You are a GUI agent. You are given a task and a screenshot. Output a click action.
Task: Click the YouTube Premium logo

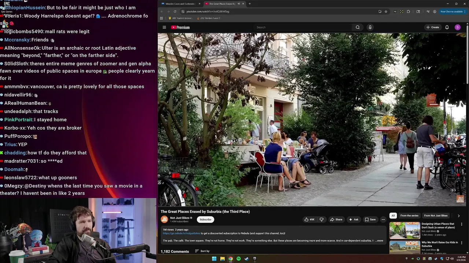(x=180, y=27)
